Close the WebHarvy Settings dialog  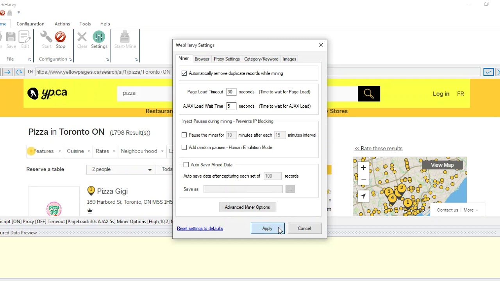coord(321,45)
